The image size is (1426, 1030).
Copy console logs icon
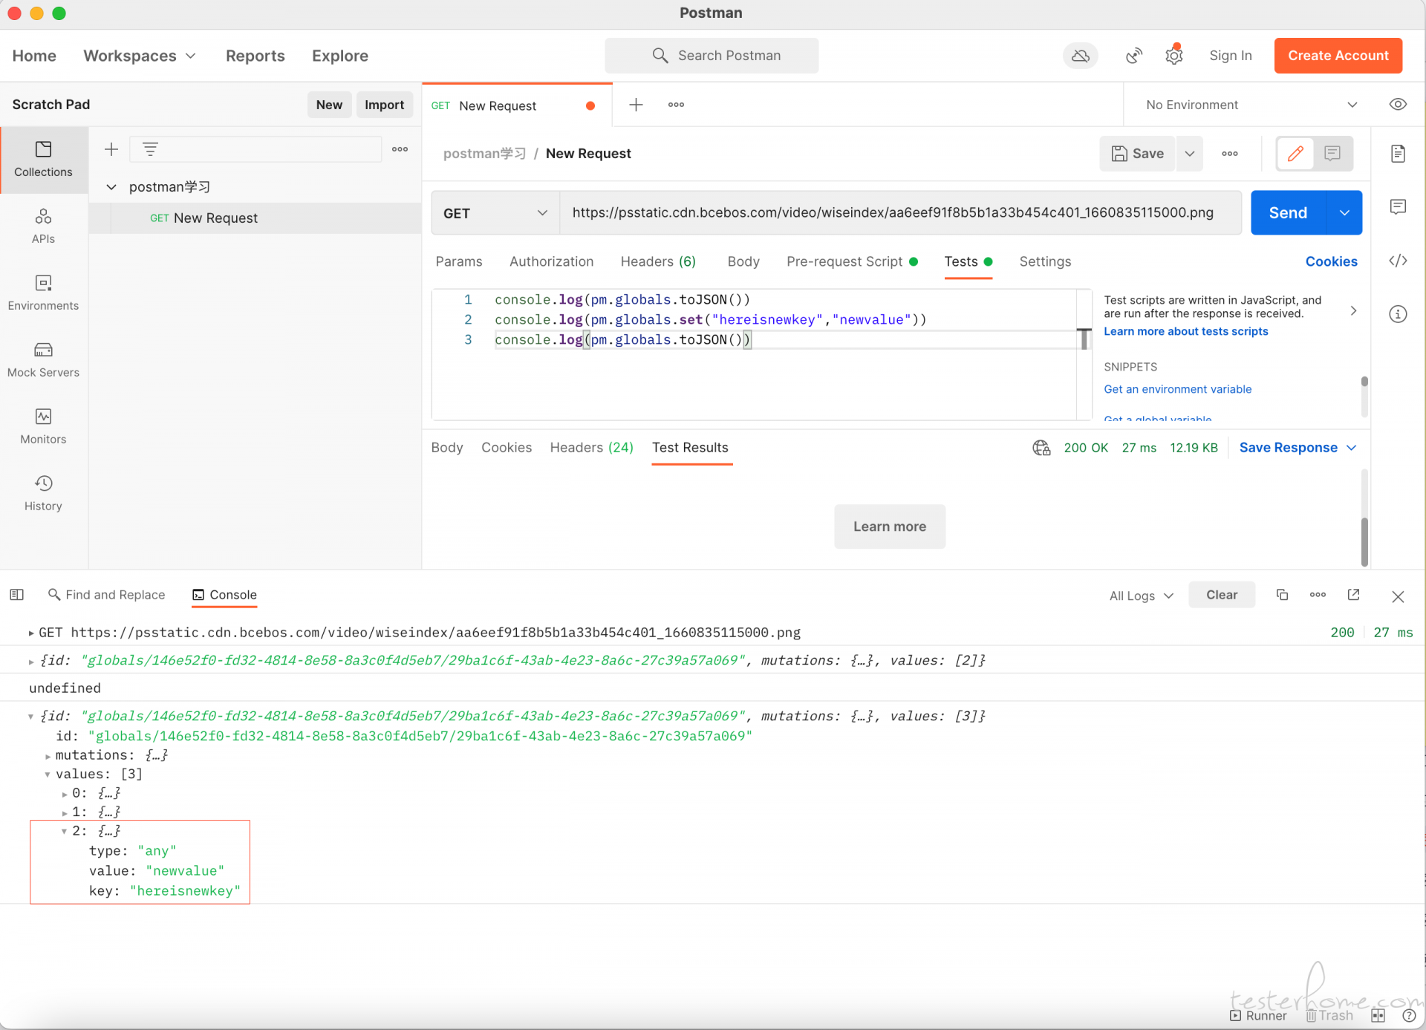(1282, 595)
